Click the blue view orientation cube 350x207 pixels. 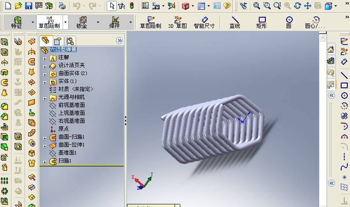[328, 6]
